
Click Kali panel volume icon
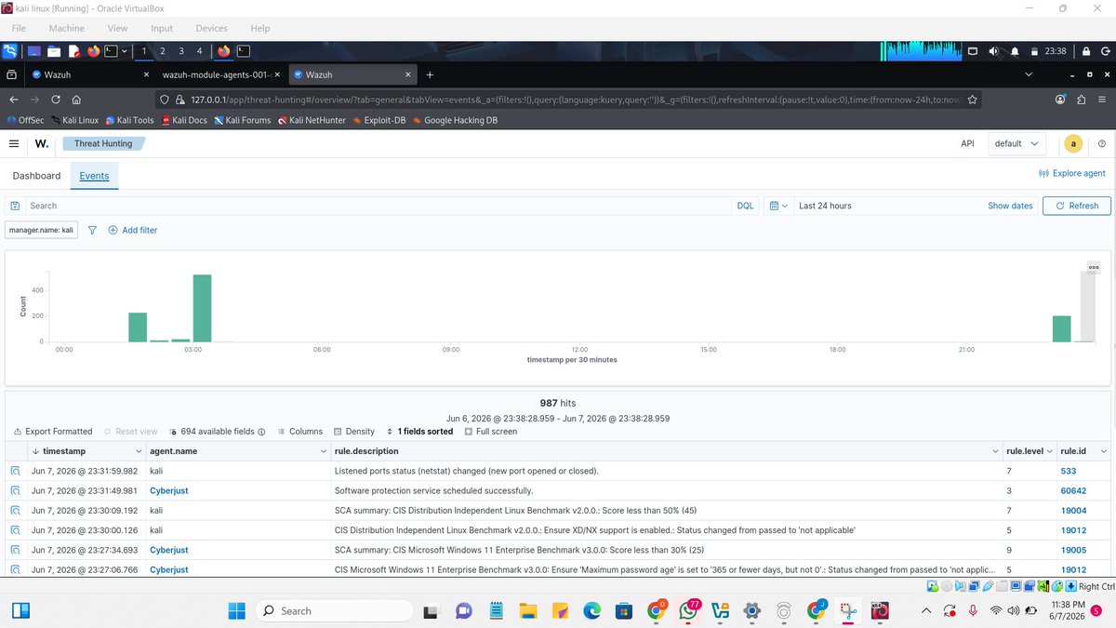coord(994,51)
